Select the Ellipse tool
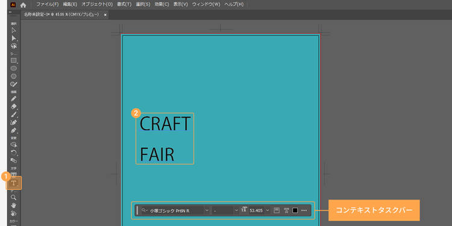452x226 pixels. (x=13, y=68)
